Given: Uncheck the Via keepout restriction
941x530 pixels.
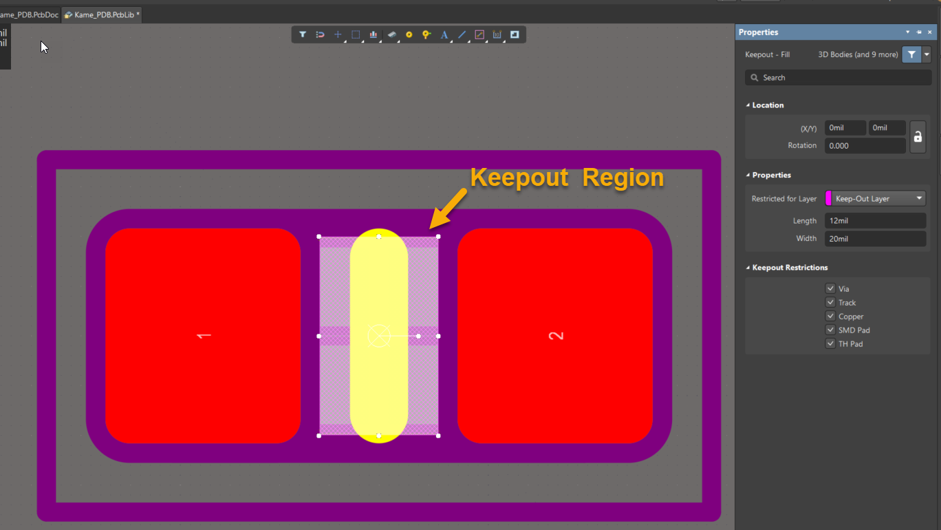Looking at the screenshot, I should coord(830,288).
